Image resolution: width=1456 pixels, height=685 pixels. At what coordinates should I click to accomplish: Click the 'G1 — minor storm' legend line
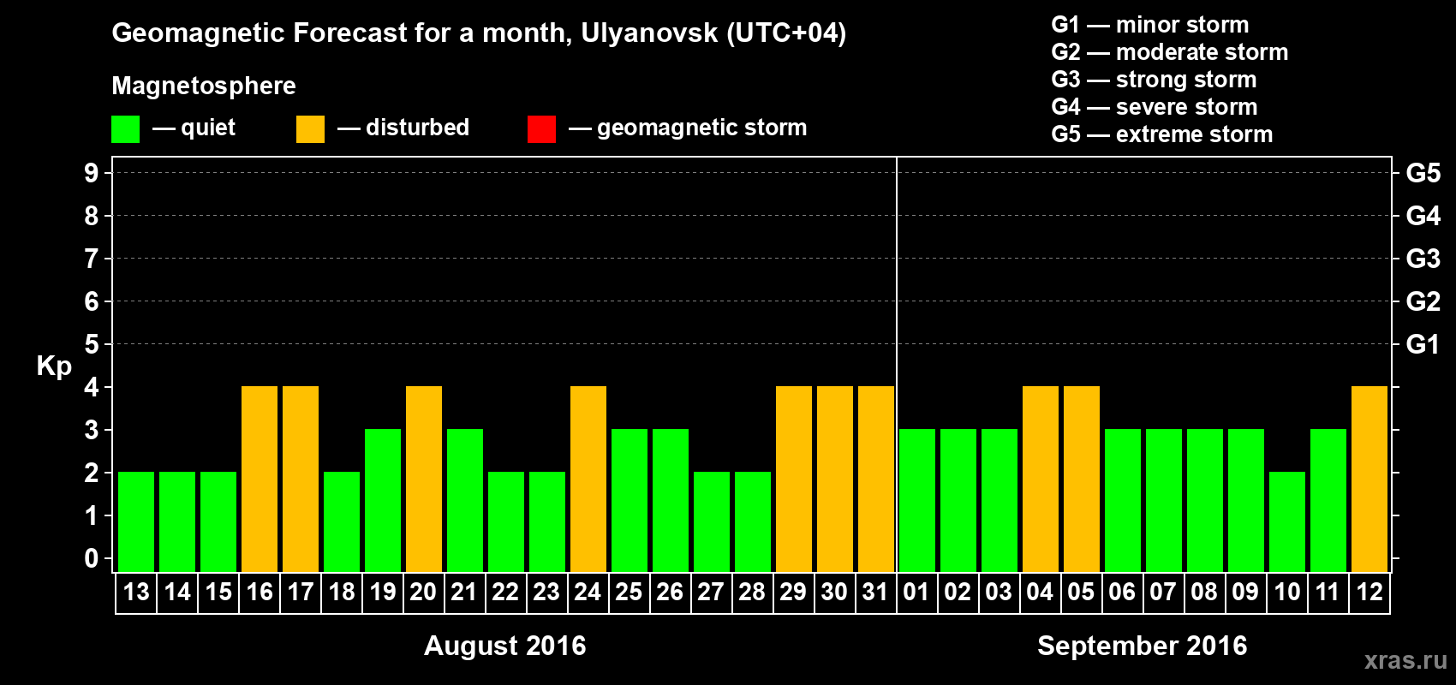(1150, 25)
